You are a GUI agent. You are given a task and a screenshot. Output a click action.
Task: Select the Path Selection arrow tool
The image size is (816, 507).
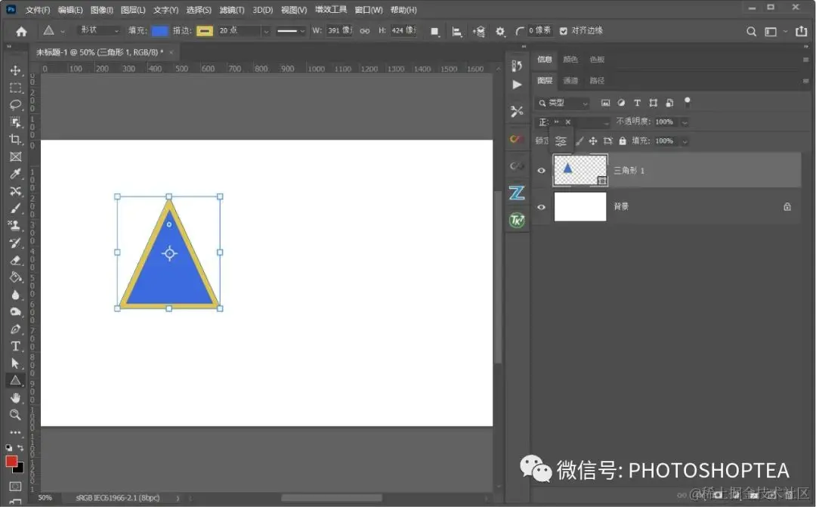point(15,363)
